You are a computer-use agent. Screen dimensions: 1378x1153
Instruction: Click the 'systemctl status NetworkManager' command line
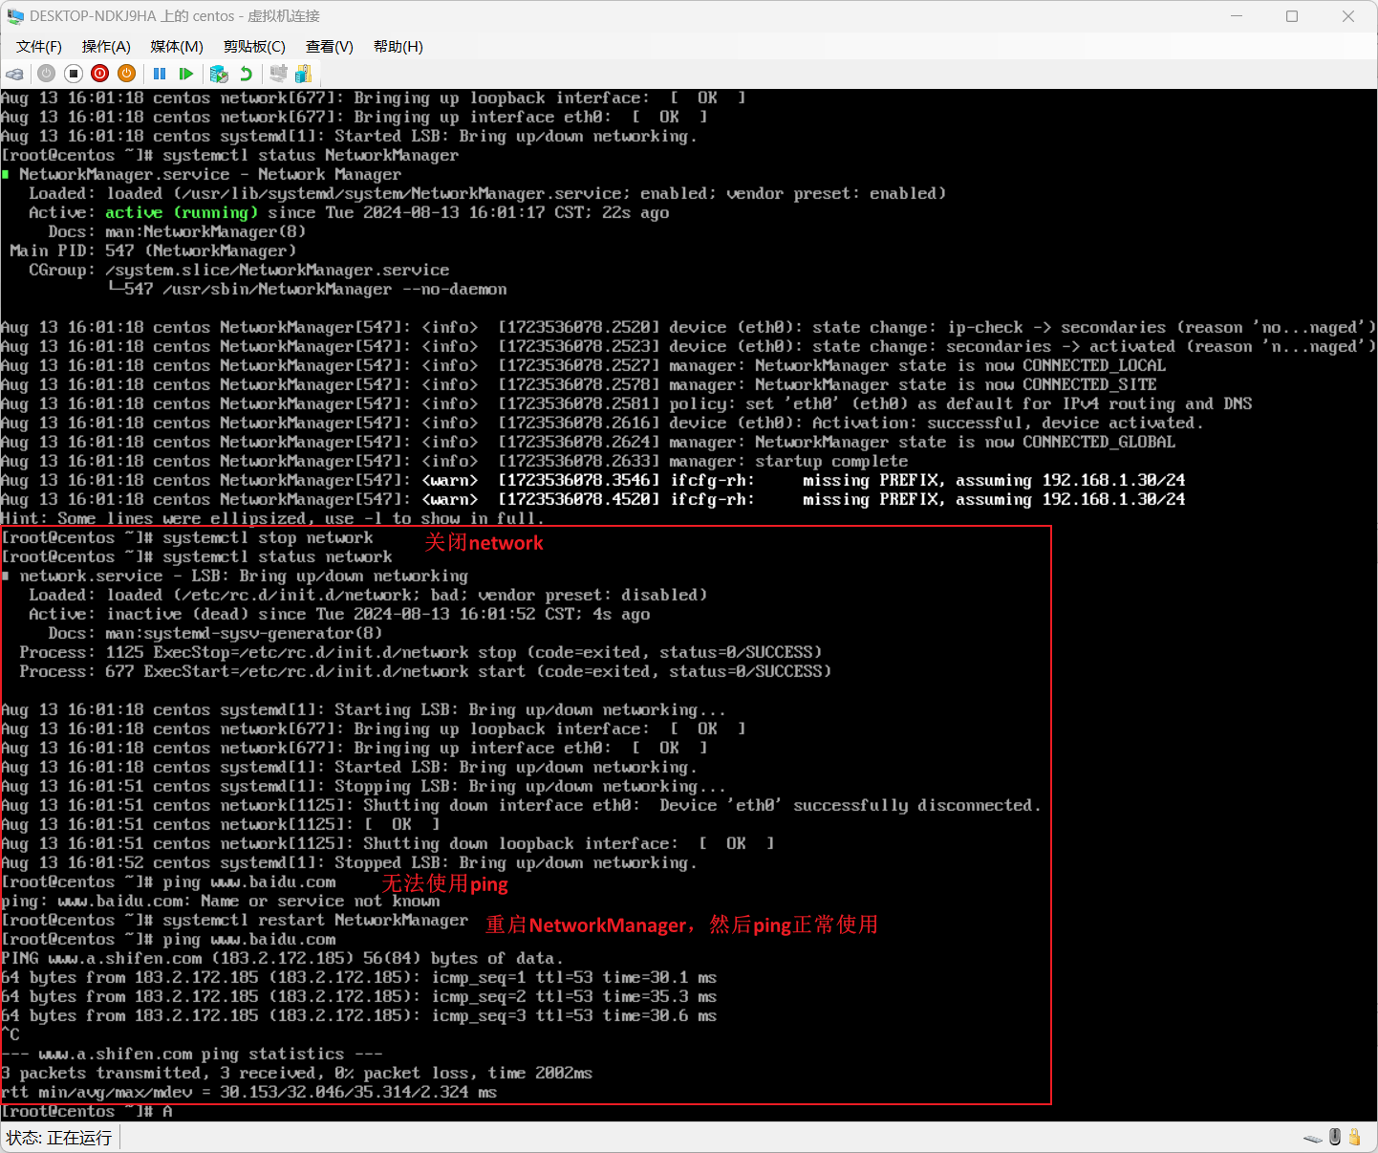(x=229, y=155)
